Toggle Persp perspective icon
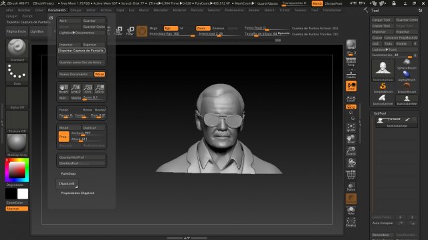 351,62
